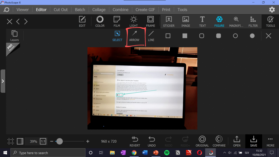
Task: Zoom out with the minus button
Action: coord(52,141)
